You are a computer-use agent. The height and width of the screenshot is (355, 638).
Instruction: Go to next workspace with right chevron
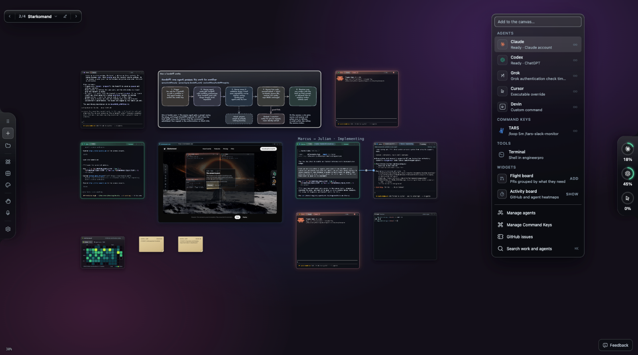[x=76, y=16]
